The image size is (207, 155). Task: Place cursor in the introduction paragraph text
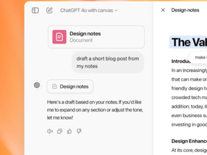coord(189,88)
